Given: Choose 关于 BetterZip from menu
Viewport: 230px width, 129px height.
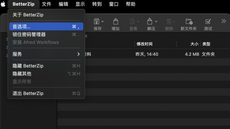Looking at the screenshot, I should 46,15.
